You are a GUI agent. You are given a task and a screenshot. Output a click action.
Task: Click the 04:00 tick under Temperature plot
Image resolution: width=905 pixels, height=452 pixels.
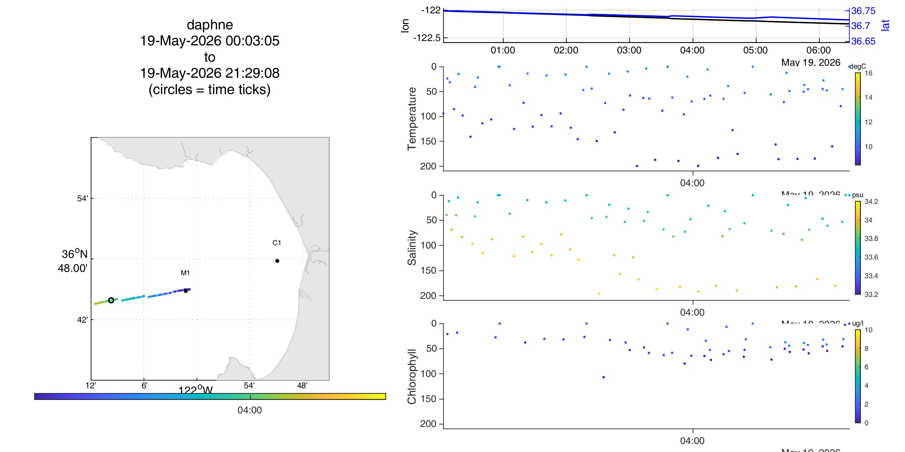(692, 183)
